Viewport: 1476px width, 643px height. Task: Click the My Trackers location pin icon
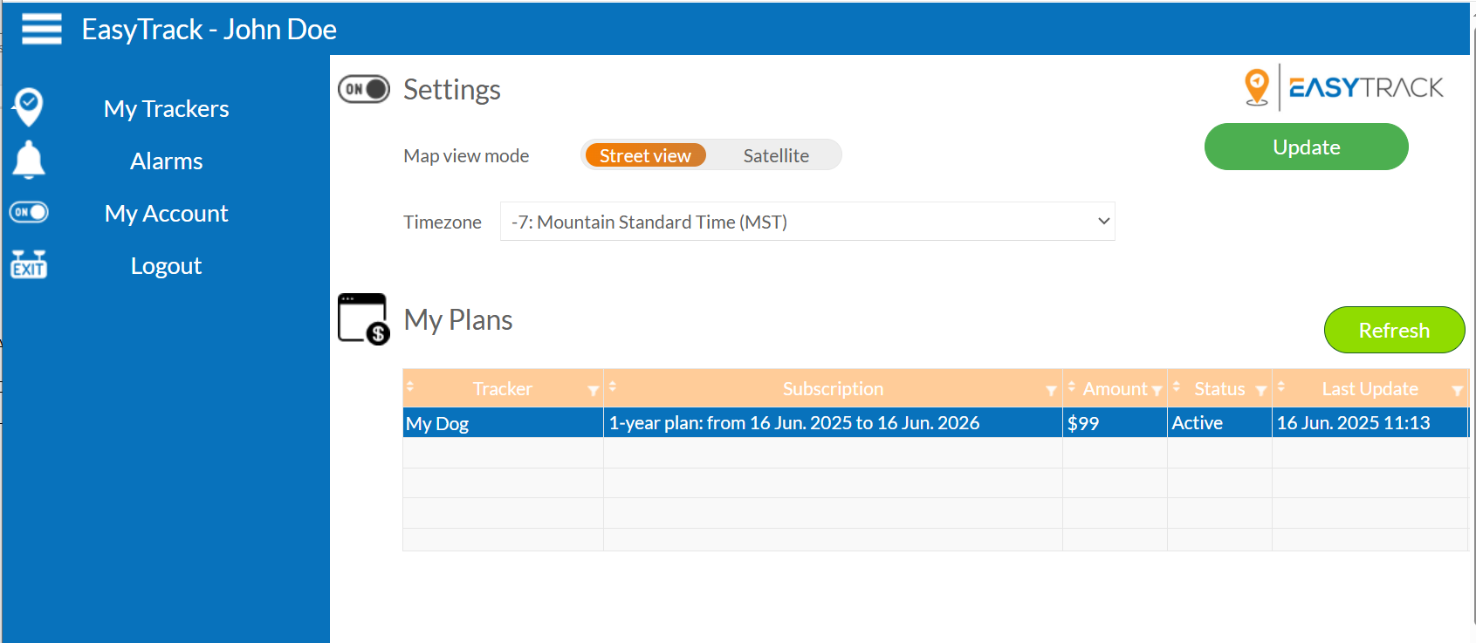(x=29, y=107)
